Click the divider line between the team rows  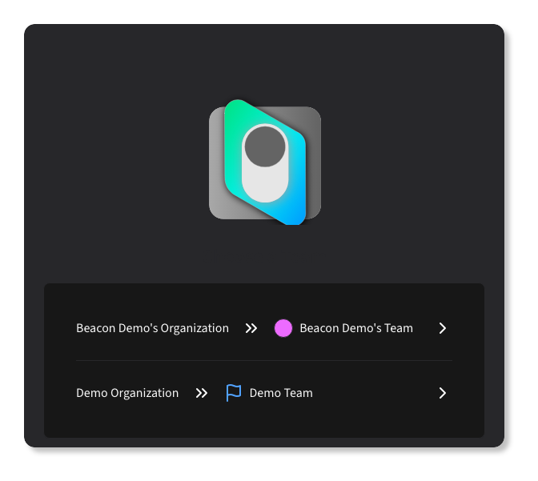point(264,360)
